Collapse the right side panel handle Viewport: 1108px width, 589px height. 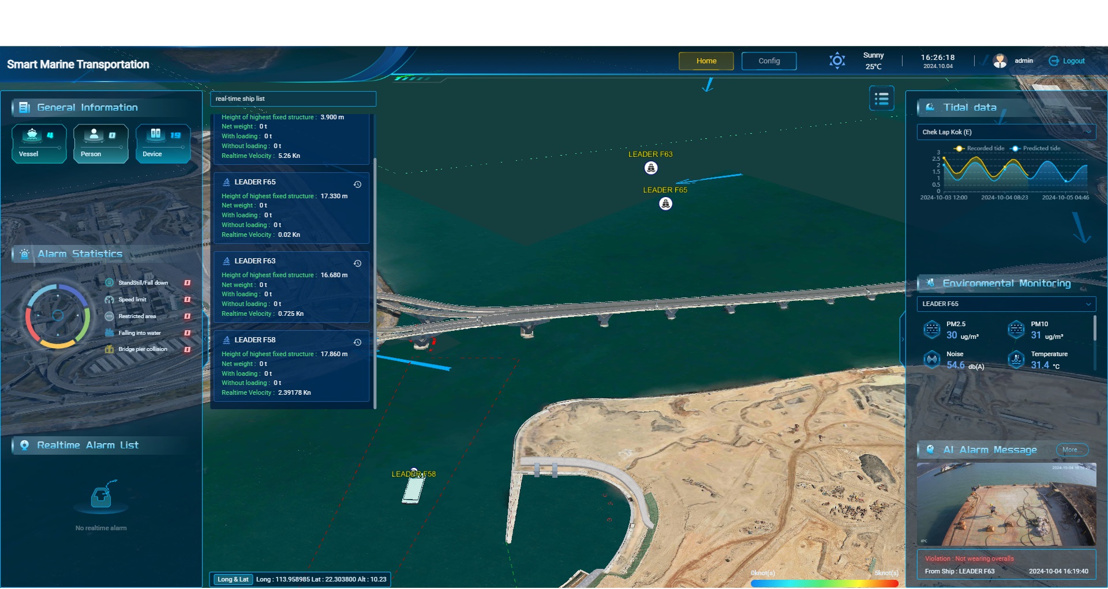[x=902, y=339]
